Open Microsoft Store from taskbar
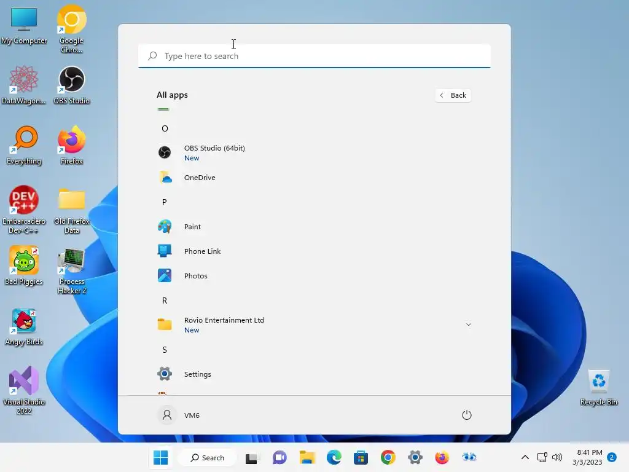The image size is (629, 472). click(x=361, y=457)
